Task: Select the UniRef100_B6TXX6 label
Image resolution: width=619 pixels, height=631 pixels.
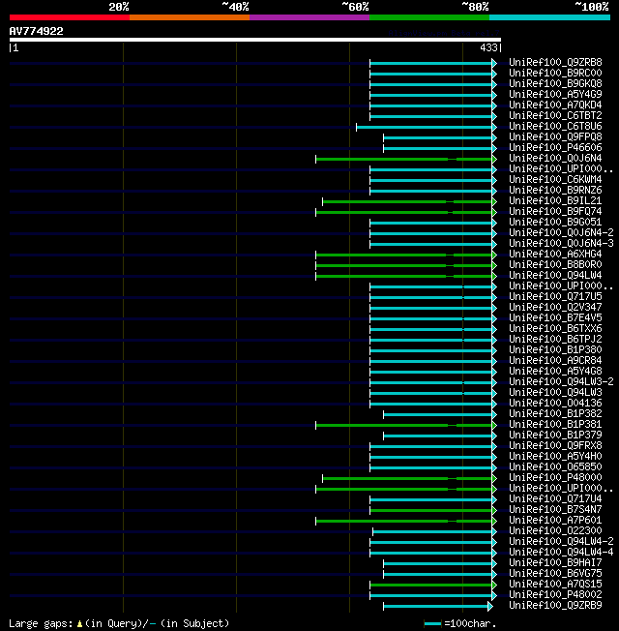Action: pos(555,328)
